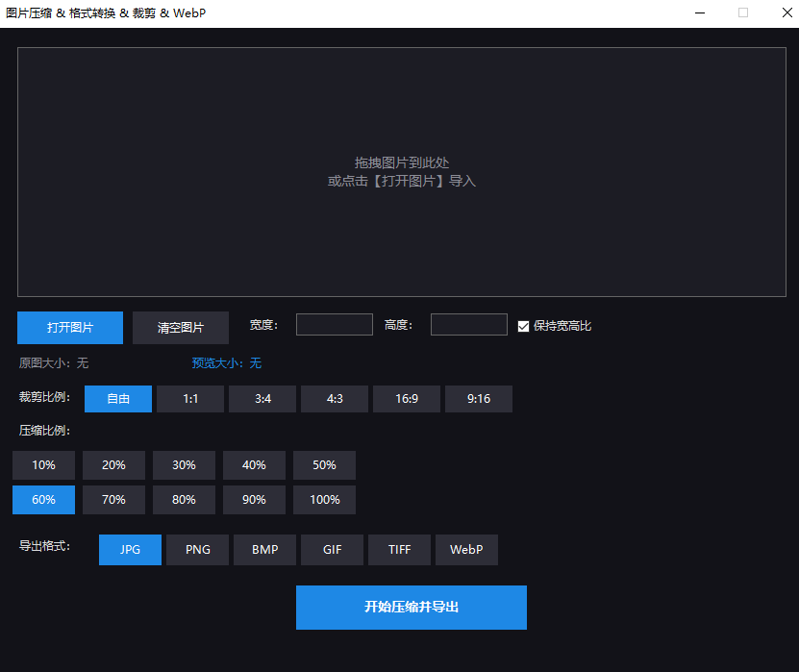Viewport: 799px width, 672px height.
Task: Click the 打开图片 button
Action: [x=70, y=328]
